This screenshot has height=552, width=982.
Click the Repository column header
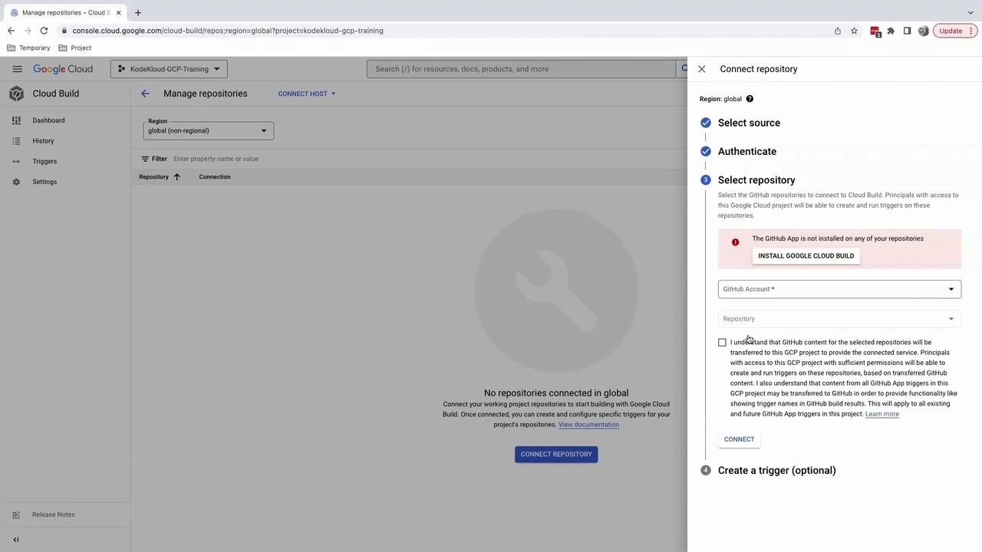153,177
